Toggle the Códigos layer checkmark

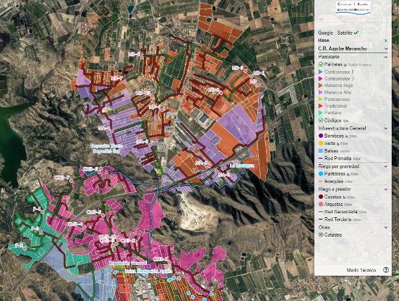coord(321,120)
